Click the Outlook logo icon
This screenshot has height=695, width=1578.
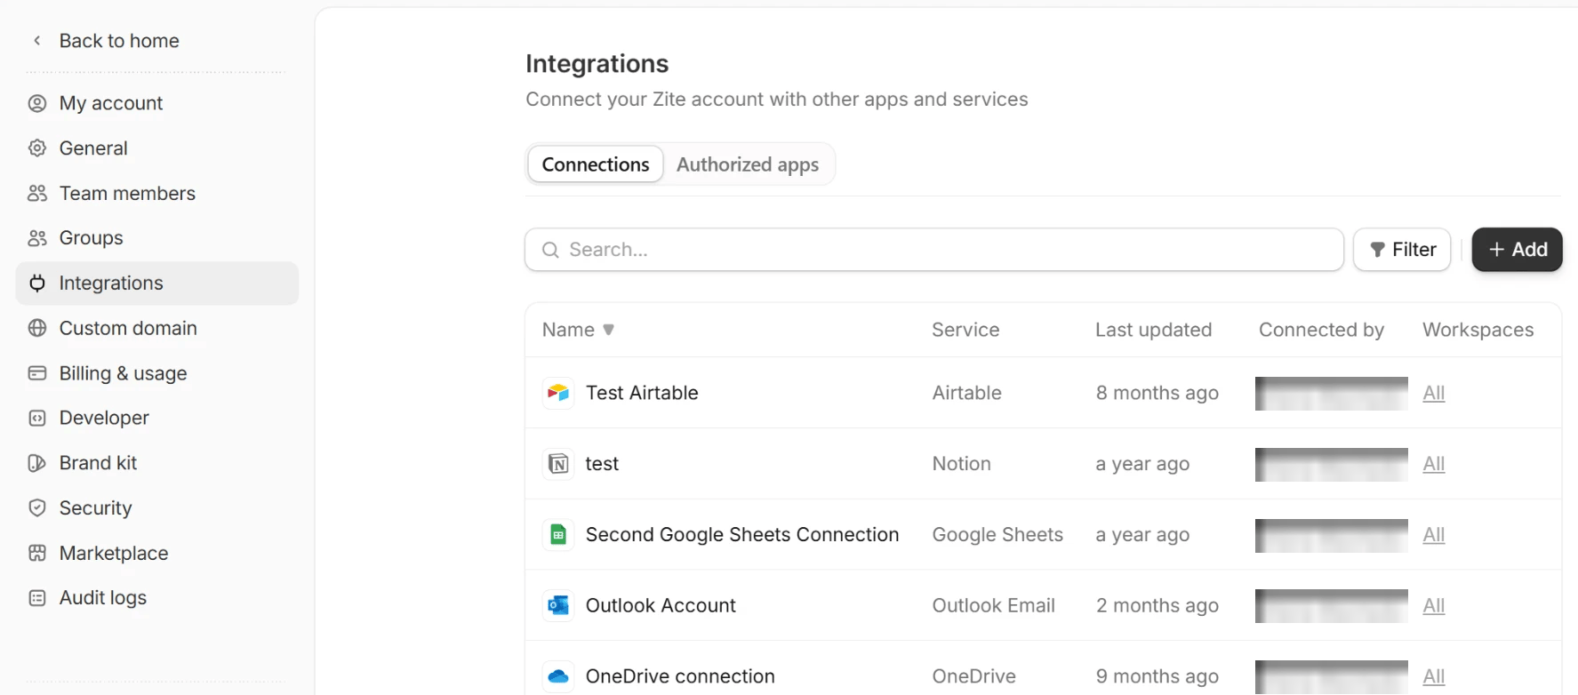pyautogui.click(x=558, y=605)
